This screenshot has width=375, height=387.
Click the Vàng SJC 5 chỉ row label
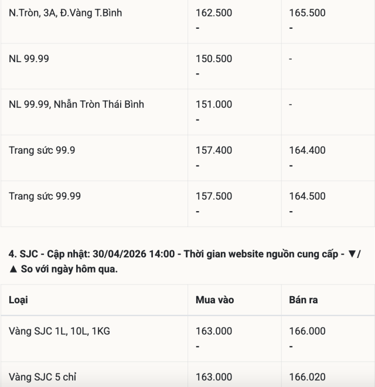(x=42, y=377)
